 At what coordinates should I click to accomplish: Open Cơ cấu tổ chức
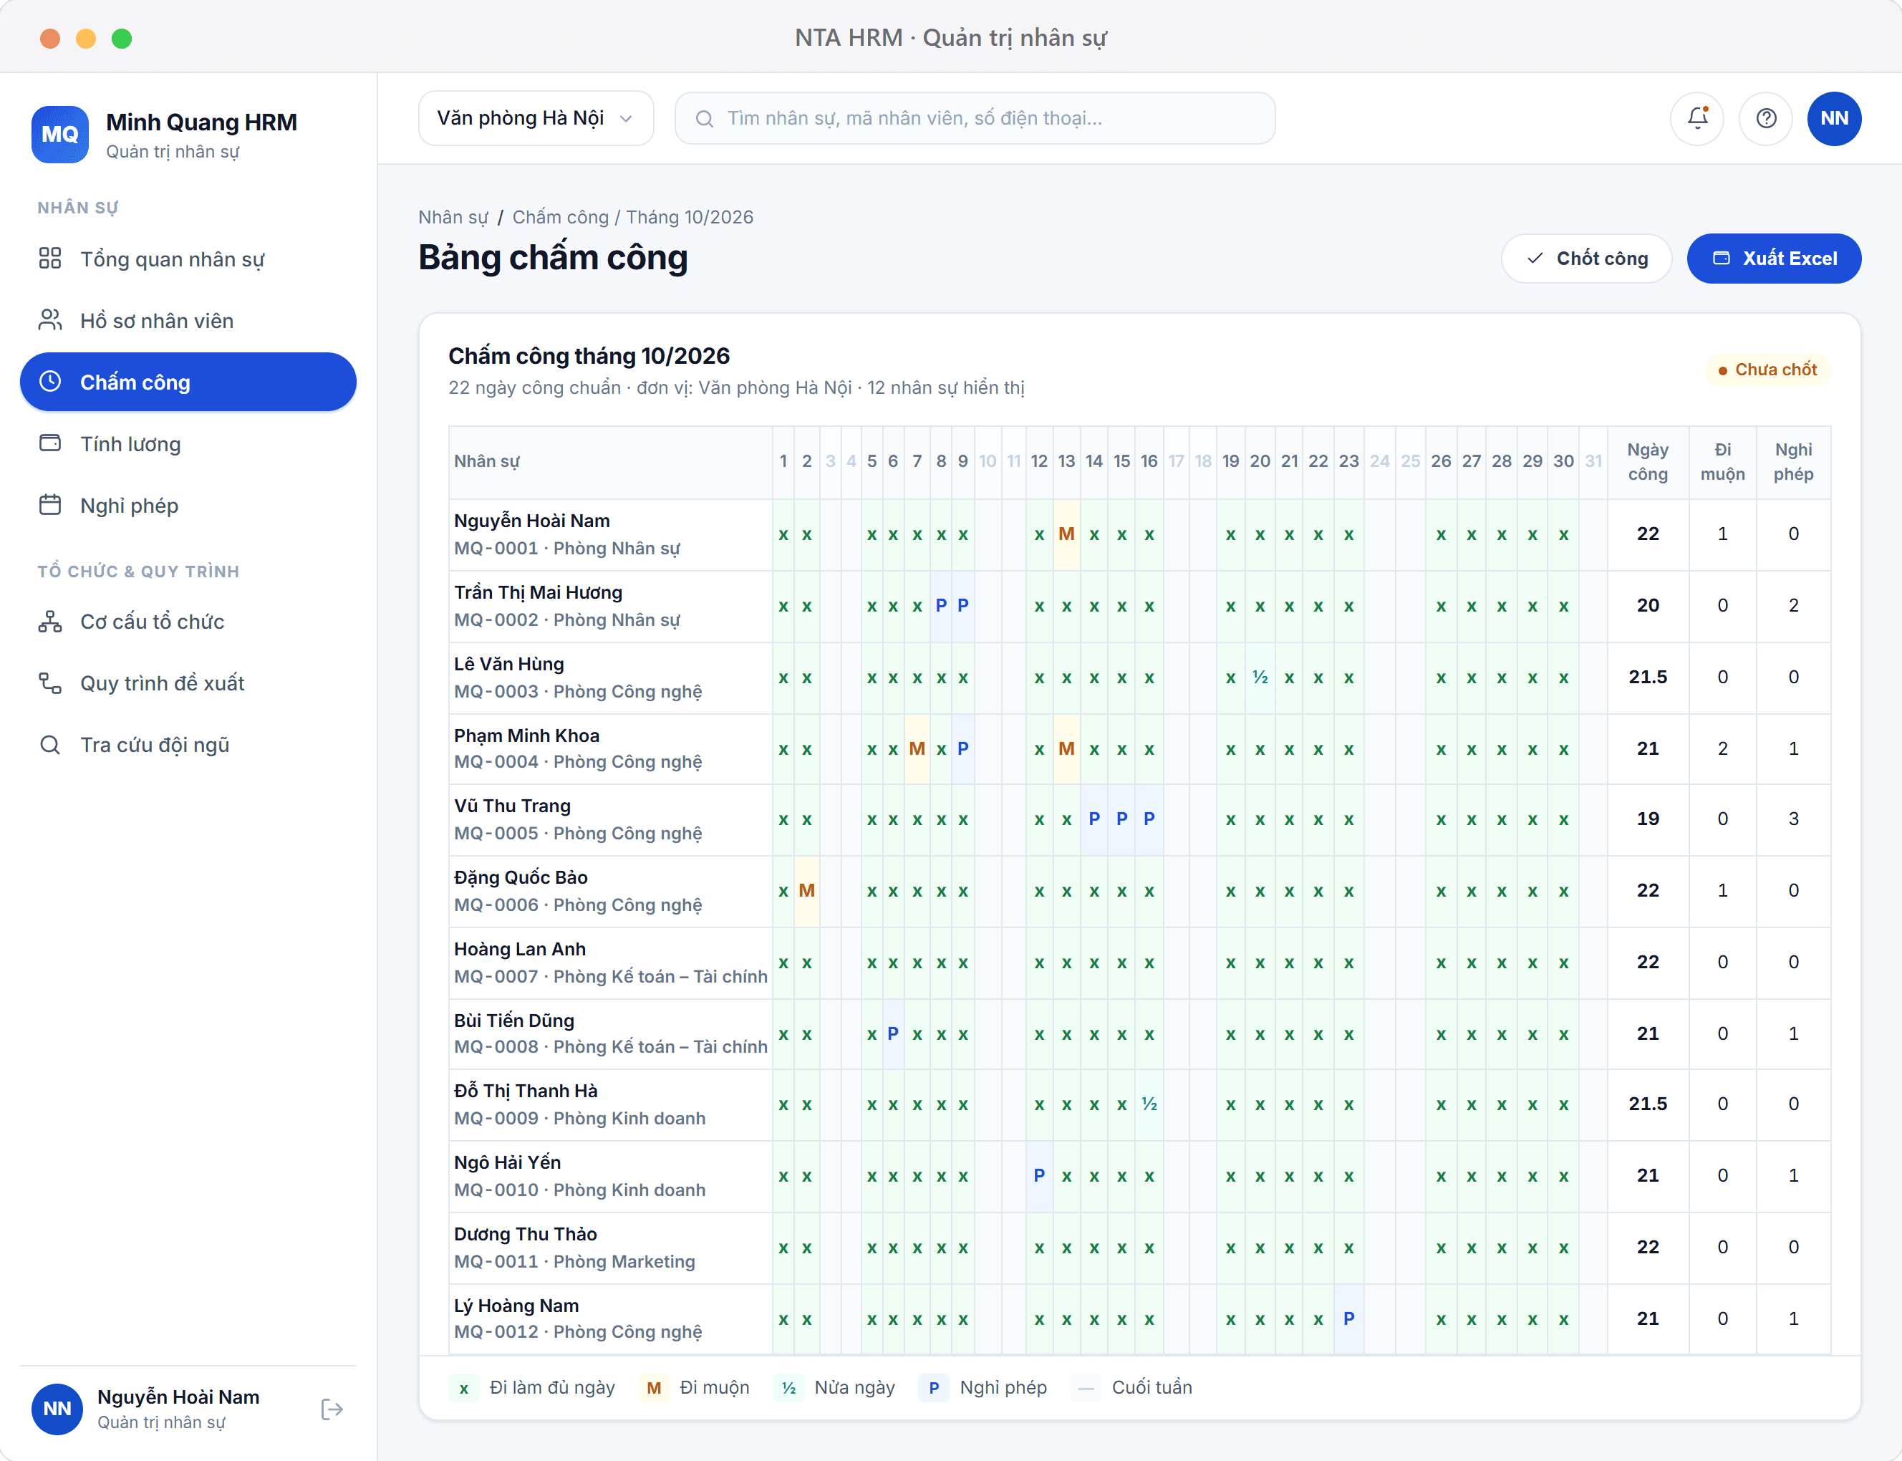(188, 622)
